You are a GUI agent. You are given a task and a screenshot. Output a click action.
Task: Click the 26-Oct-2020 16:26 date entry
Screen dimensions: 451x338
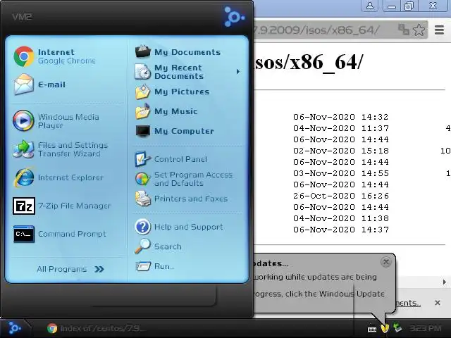(341, 196)
